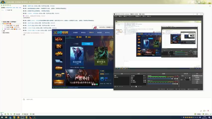Open 战绩 record tab in 09 platform
Screen dimensions: 212x119
(x=88, y=37)
